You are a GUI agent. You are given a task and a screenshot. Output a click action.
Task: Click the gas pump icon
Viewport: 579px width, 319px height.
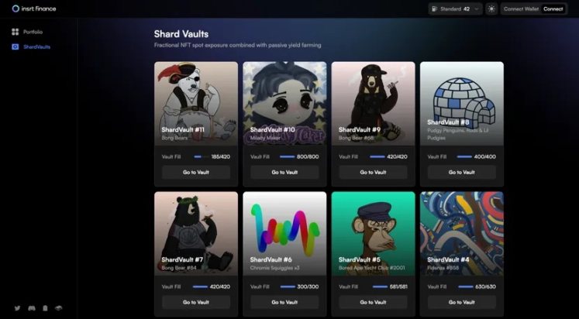pyautogui.click(x=435, y=9)
